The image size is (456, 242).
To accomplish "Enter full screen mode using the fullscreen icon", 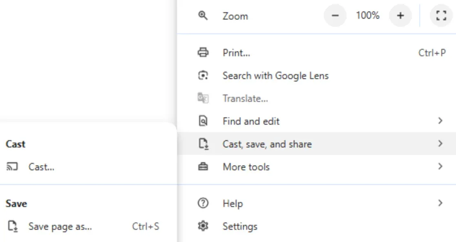I will [441, 16].
